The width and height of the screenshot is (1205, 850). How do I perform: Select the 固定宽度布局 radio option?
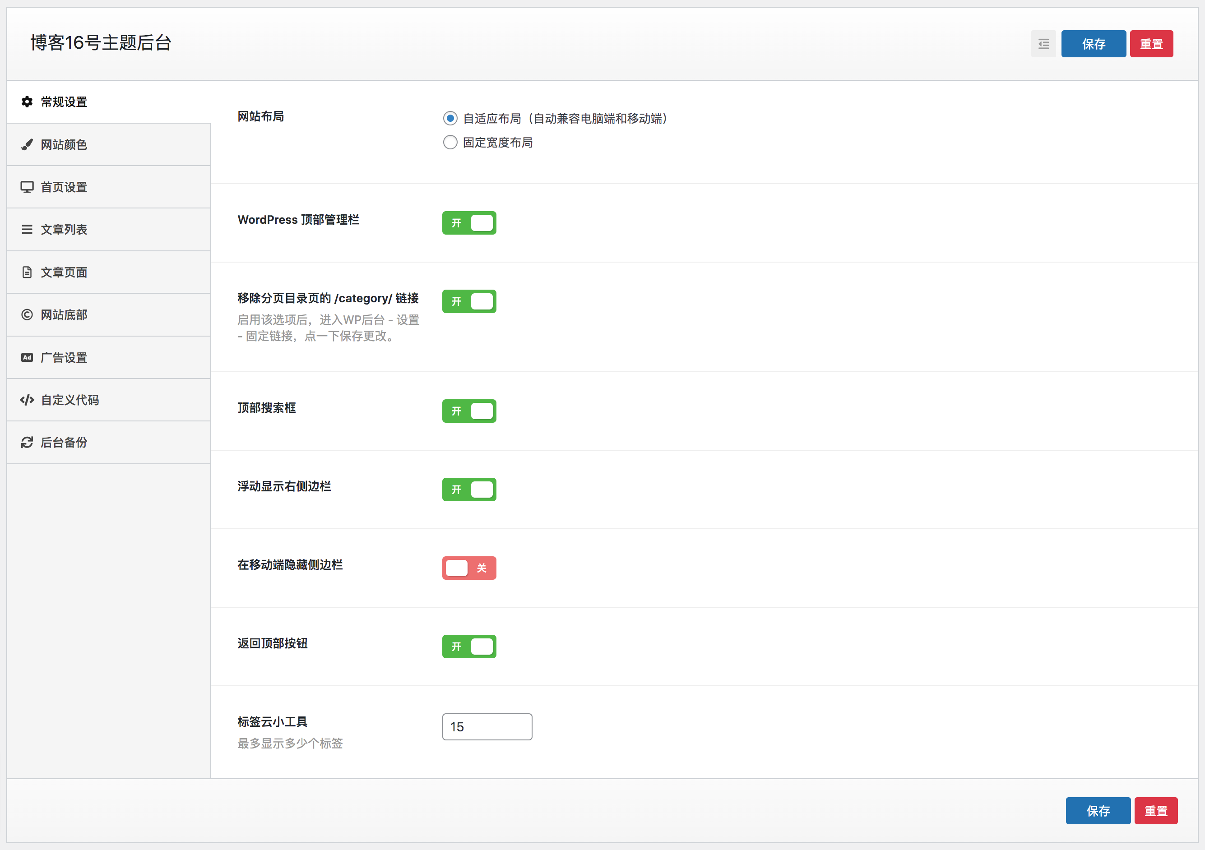pos(450,142)
